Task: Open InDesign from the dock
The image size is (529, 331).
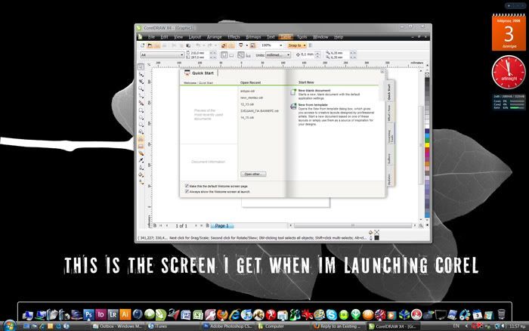Action: pos(101,315)
